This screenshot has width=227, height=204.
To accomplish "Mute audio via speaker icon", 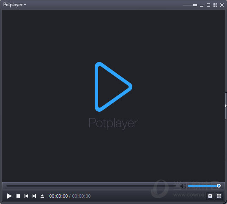I will tap(183, 186).
